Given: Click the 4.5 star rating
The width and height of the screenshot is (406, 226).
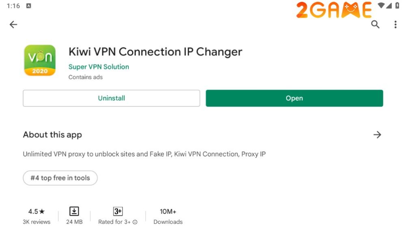Looking at the screenshot, I should tap(37, 211).
